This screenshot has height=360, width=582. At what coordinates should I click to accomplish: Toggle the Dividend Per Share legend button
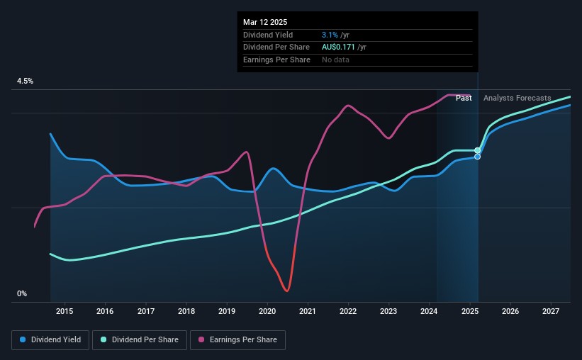(x=140, y=340)
